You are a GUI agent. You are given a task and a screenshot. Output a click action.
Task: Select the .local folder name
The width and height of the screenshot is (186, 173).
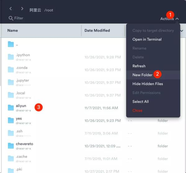point(20,93)
